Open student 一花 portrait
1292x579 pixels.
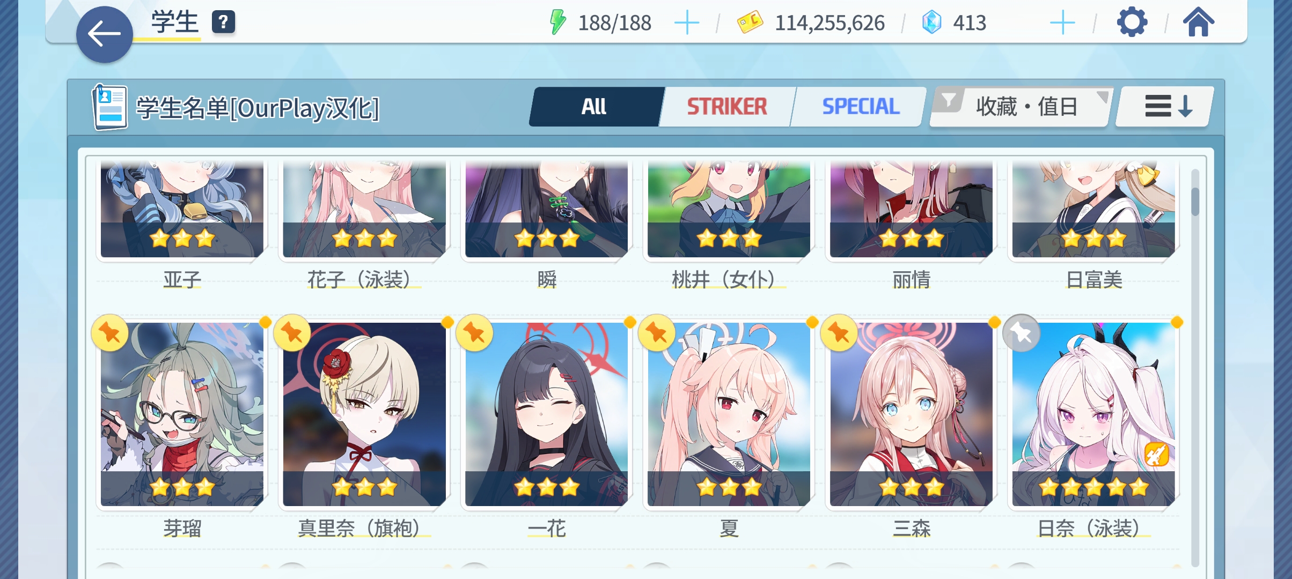[x=546, y=414]
